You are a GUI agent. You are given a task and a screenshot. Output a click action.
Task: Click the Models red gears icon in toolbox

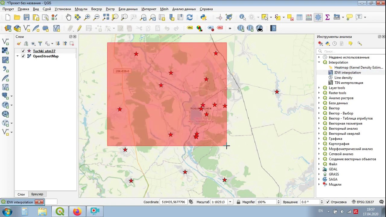tap(321, 44)
